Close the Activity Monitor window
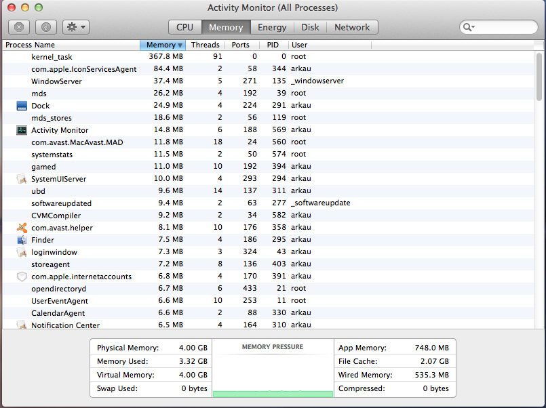The image size is (546, 408). click(x=12, y=7)
